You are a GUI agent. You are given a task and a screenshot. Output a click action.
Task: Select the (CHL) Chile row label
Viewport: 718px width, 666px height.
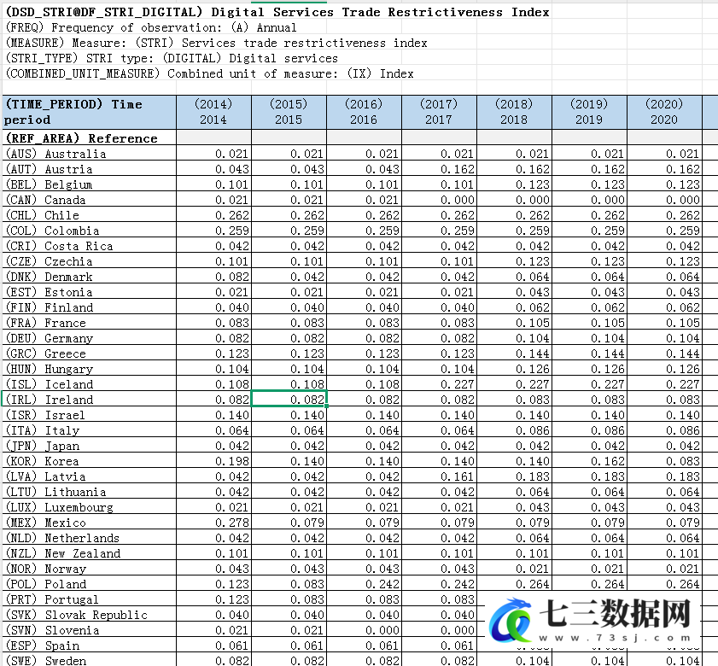(90, 215)
